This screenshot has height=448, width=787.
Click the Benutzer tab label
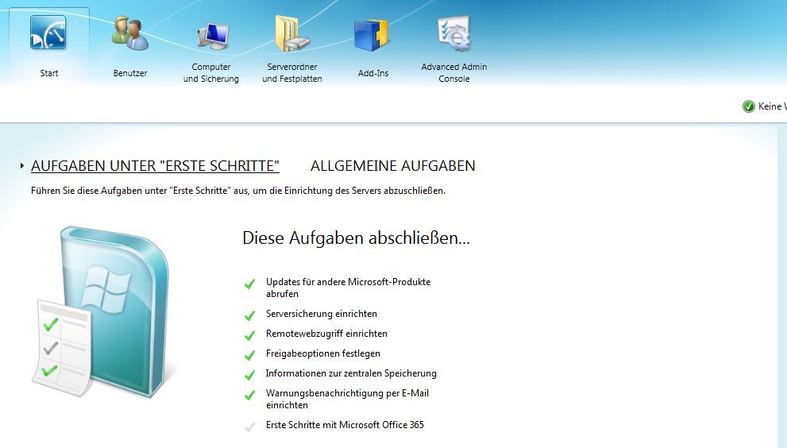[x=130, y=73]
